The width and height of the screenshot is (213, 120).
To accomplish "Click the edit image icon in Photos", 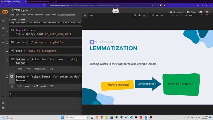I will tap(135, 16).
